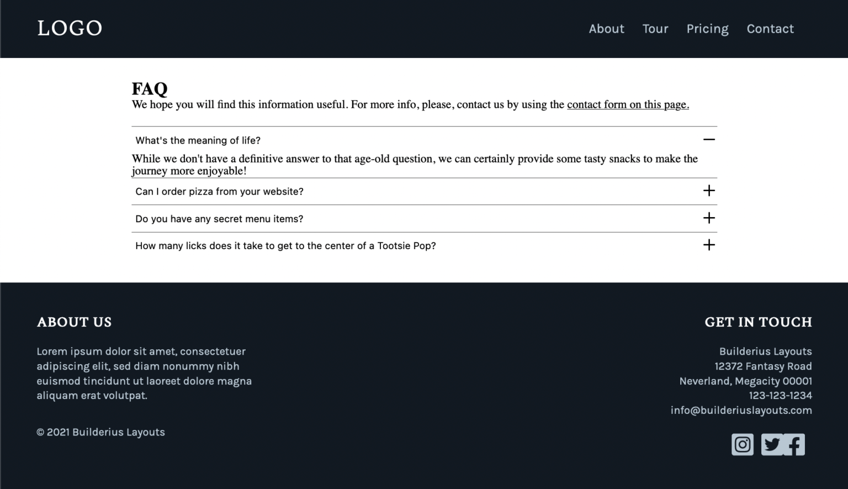
Task: Click the 'What's the meaning of life?' question
Action: click(198, 140)
